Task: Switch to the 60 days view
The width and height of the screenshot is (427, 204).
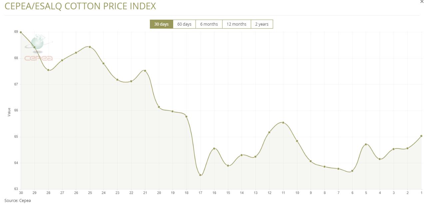Action: click(x=184, y=24)
